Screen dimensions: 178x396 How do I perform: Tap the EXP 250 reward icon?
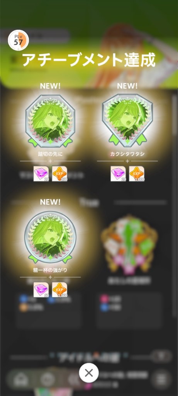pyautogui.click(x=59, y=174)
